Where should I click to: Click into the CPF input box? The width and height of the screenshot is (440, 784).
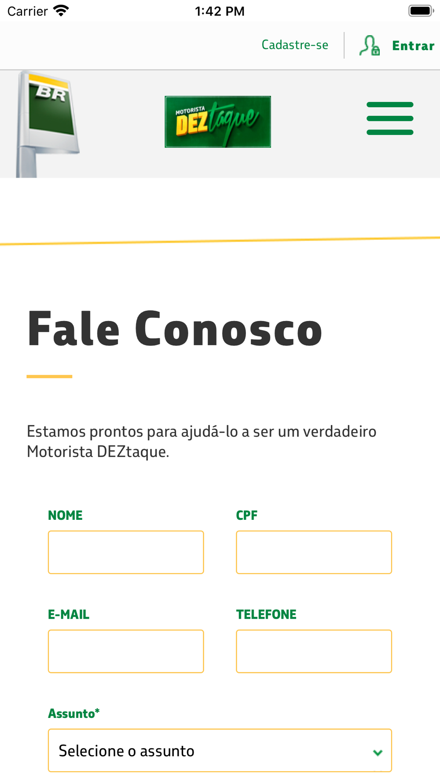[314, 552]
